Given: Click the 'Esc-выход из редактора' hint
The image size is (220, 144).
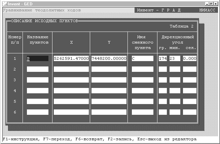Looking at the screenshot, I should [167, 139].
